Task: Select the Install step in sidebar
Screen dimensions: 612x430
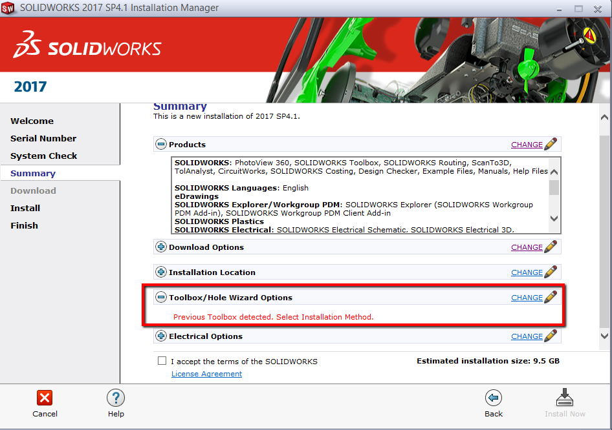Action: coord(25,209)
